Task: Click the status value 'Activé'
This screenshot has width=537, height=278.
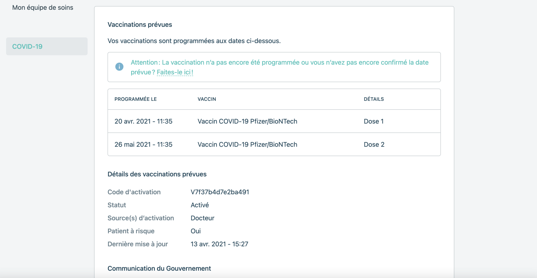Action: tap(200, 205)
